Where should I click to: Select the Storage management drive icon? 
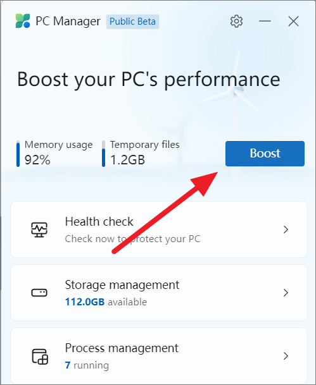pos(39,293)
